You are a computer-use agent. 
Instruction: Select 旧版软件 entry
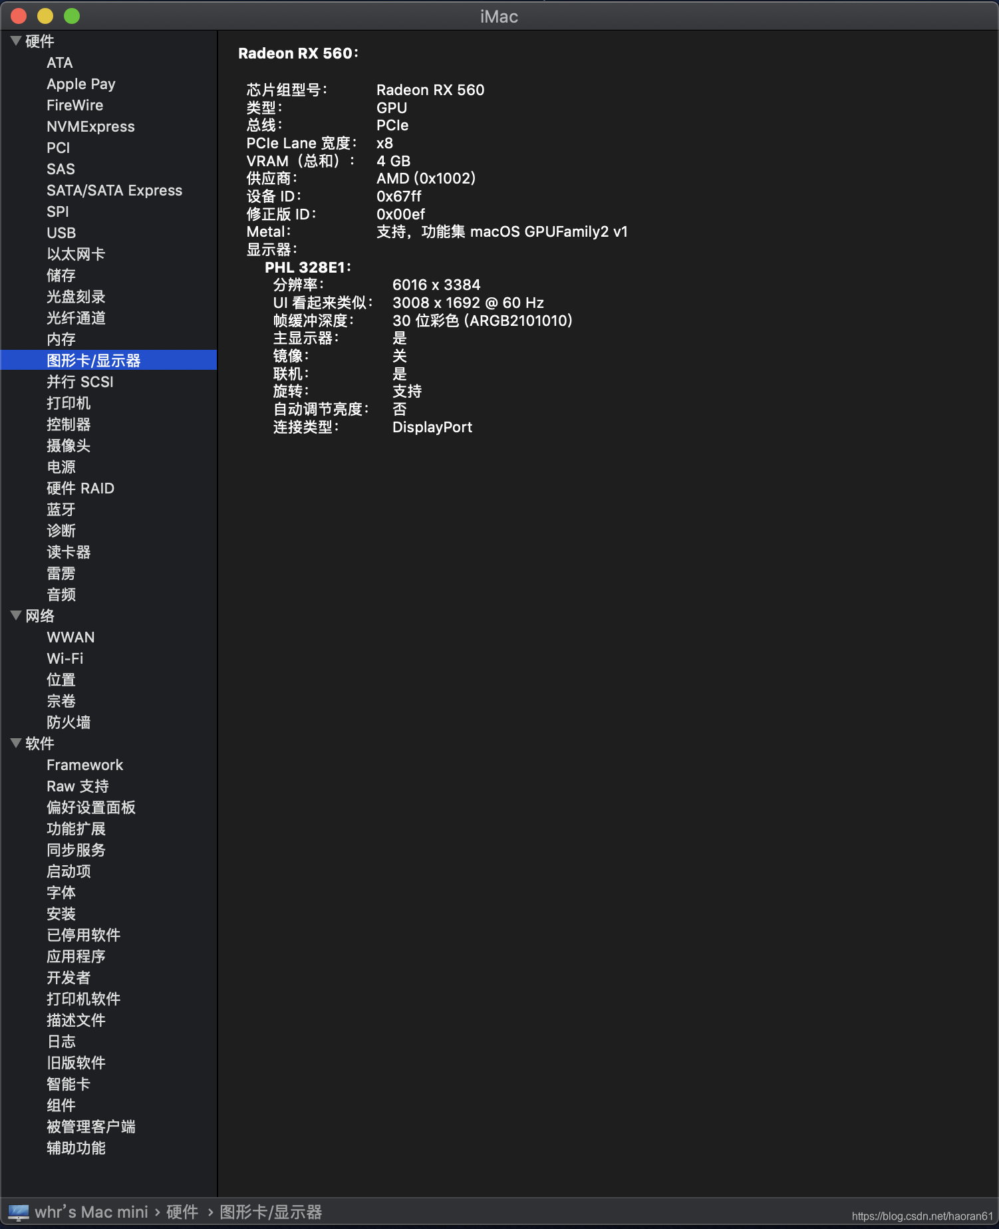(76, 1063)
